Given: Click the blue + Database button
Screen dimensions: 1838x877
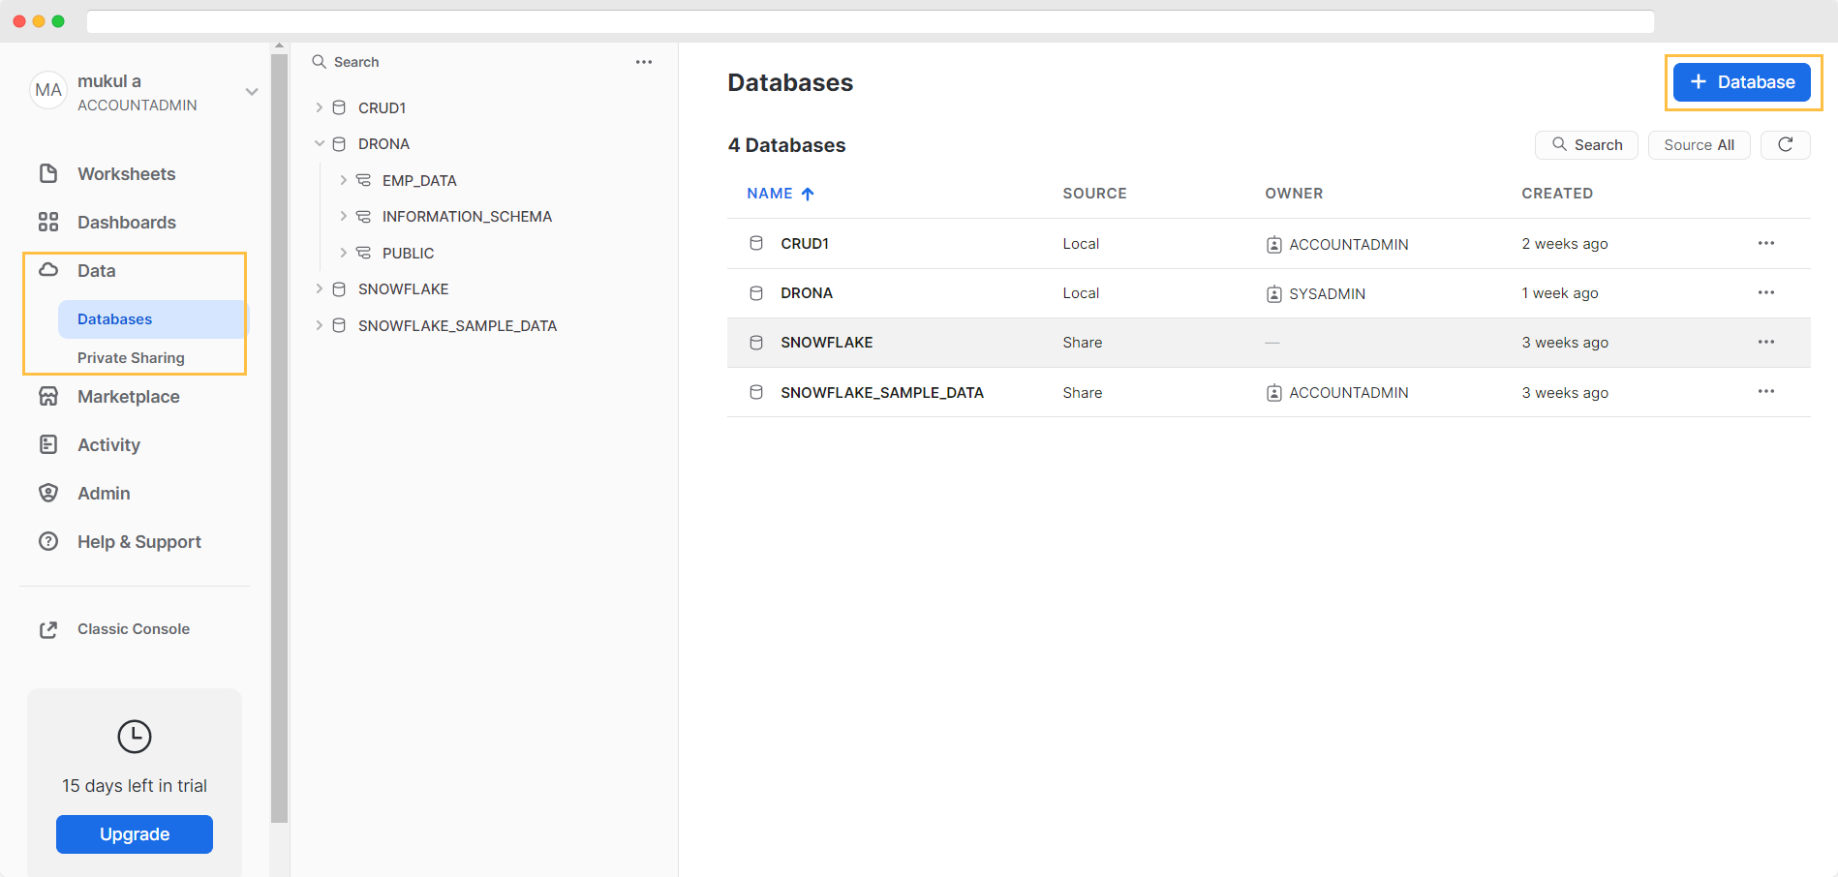Looking at the screenshot, I should pyautogui.click(x=1741, y=82).
